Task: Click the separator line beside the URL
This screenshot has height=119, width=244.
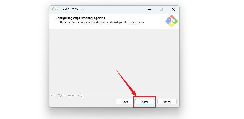Action: coord(132,95)
